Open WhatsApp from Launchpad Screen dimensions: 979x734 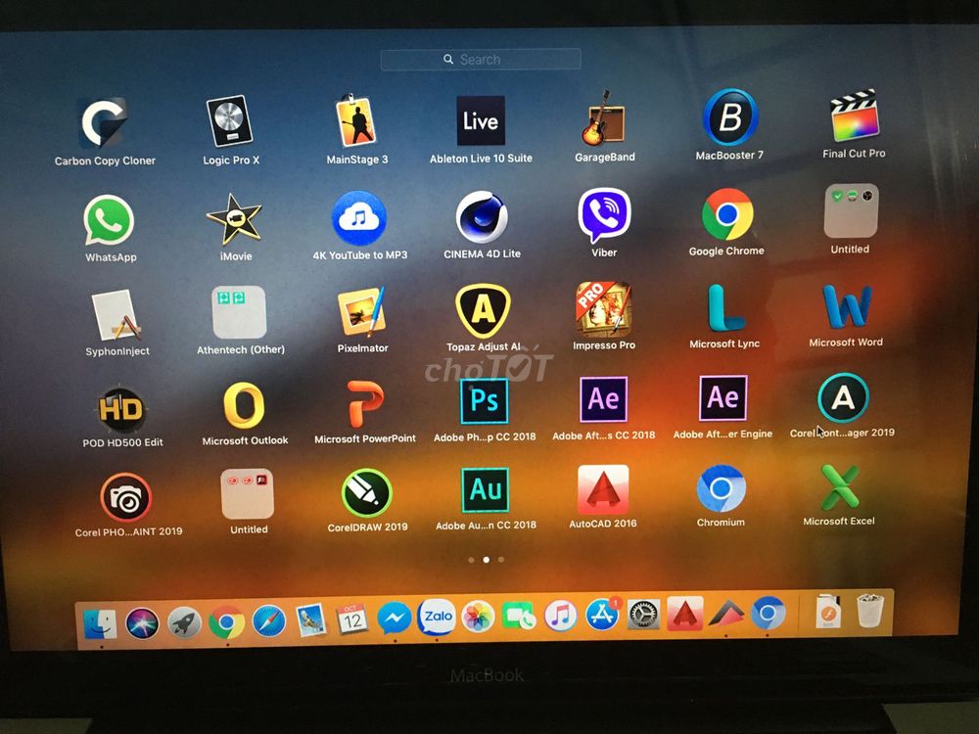point(108,219)
